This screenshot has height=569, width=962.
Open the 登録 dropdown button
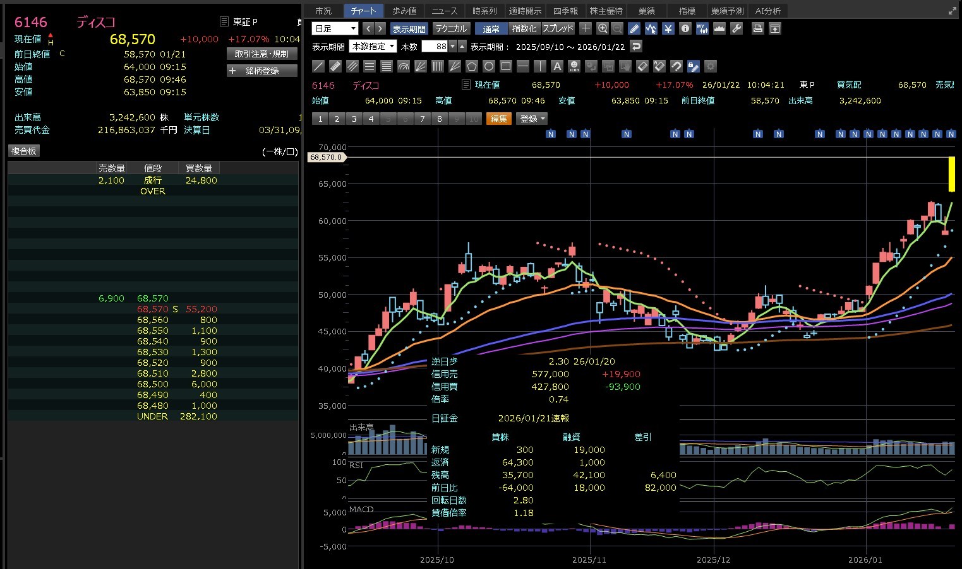click(x=532, y=119)
